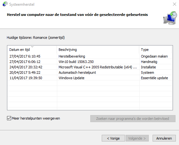Uncheck Meer herstelpunten weergeven checkbox
The height and width of the screenshot is (145, 179).
9,118
